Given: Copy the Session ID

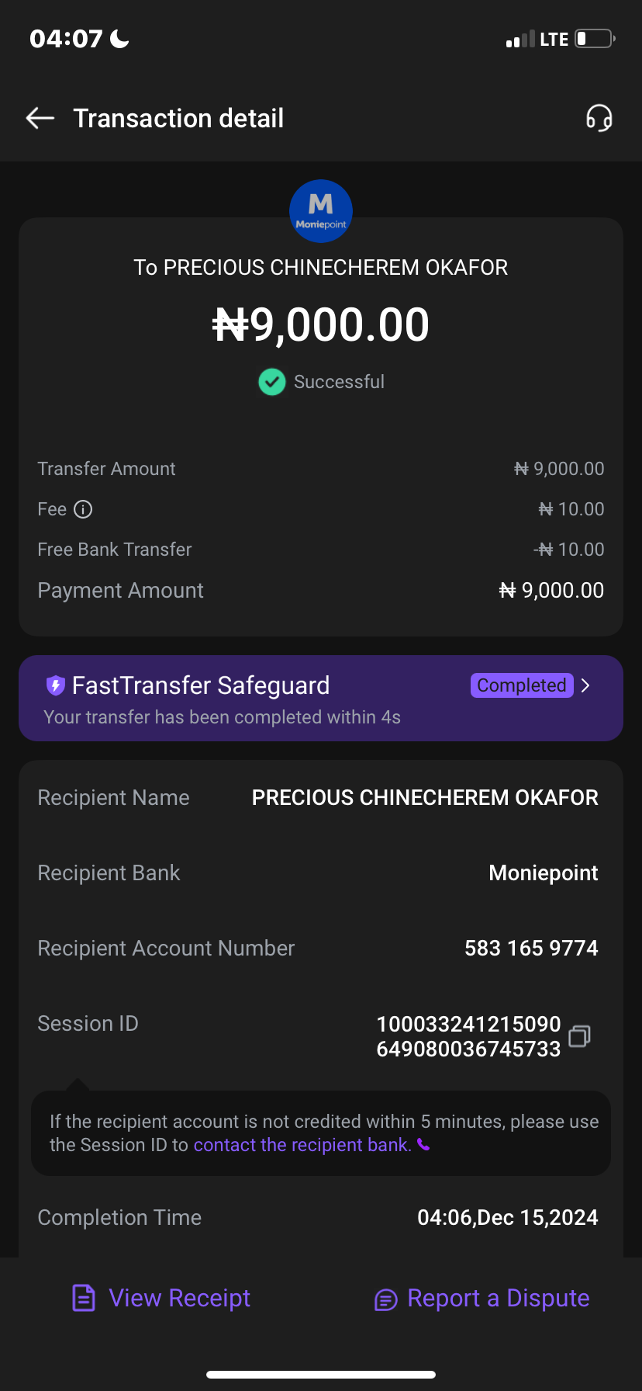Looking at the screenshot, I should (x=579, y=1036).
